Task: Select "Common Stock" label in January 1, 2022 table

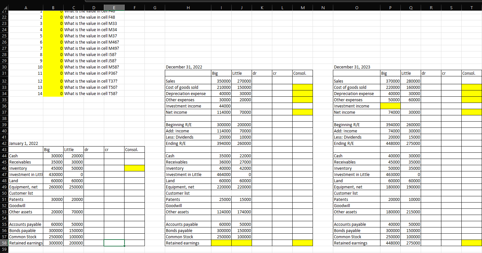Action: pos(23,237)
